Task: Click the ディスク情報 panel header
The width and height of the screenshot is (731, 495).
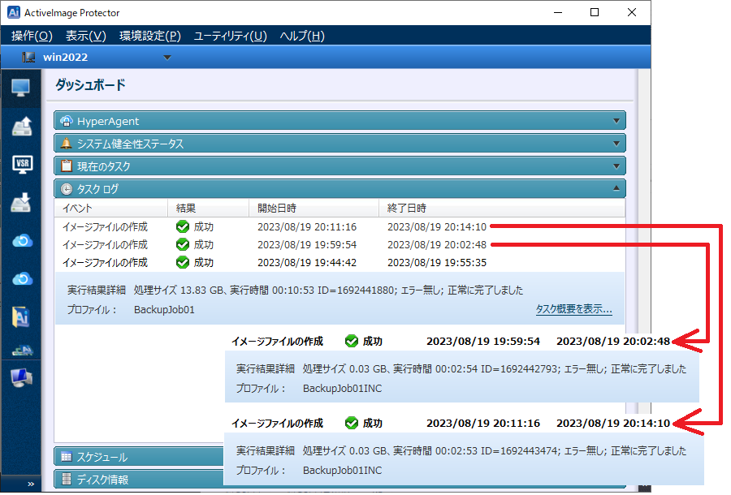Action: point(140,479)
